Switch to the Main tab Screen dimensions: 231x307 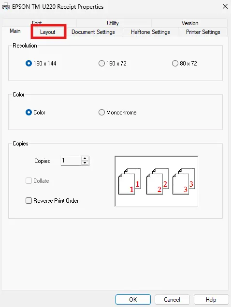[x=15, y=31]
